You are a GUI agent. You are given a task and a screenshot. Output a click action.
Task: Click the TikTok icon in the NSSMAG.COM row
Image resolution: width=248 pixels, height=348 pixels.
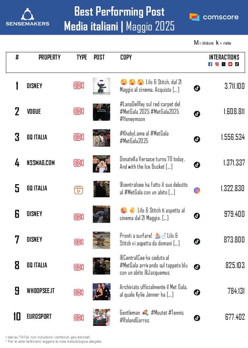coord(197,165)
